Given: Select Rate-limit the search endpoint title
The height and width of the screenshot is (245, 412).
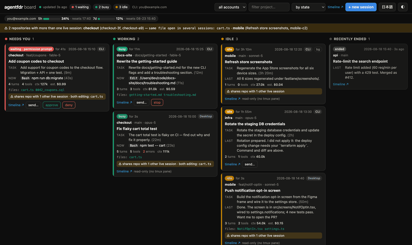Looking at the screenshot, I should 360,61.
